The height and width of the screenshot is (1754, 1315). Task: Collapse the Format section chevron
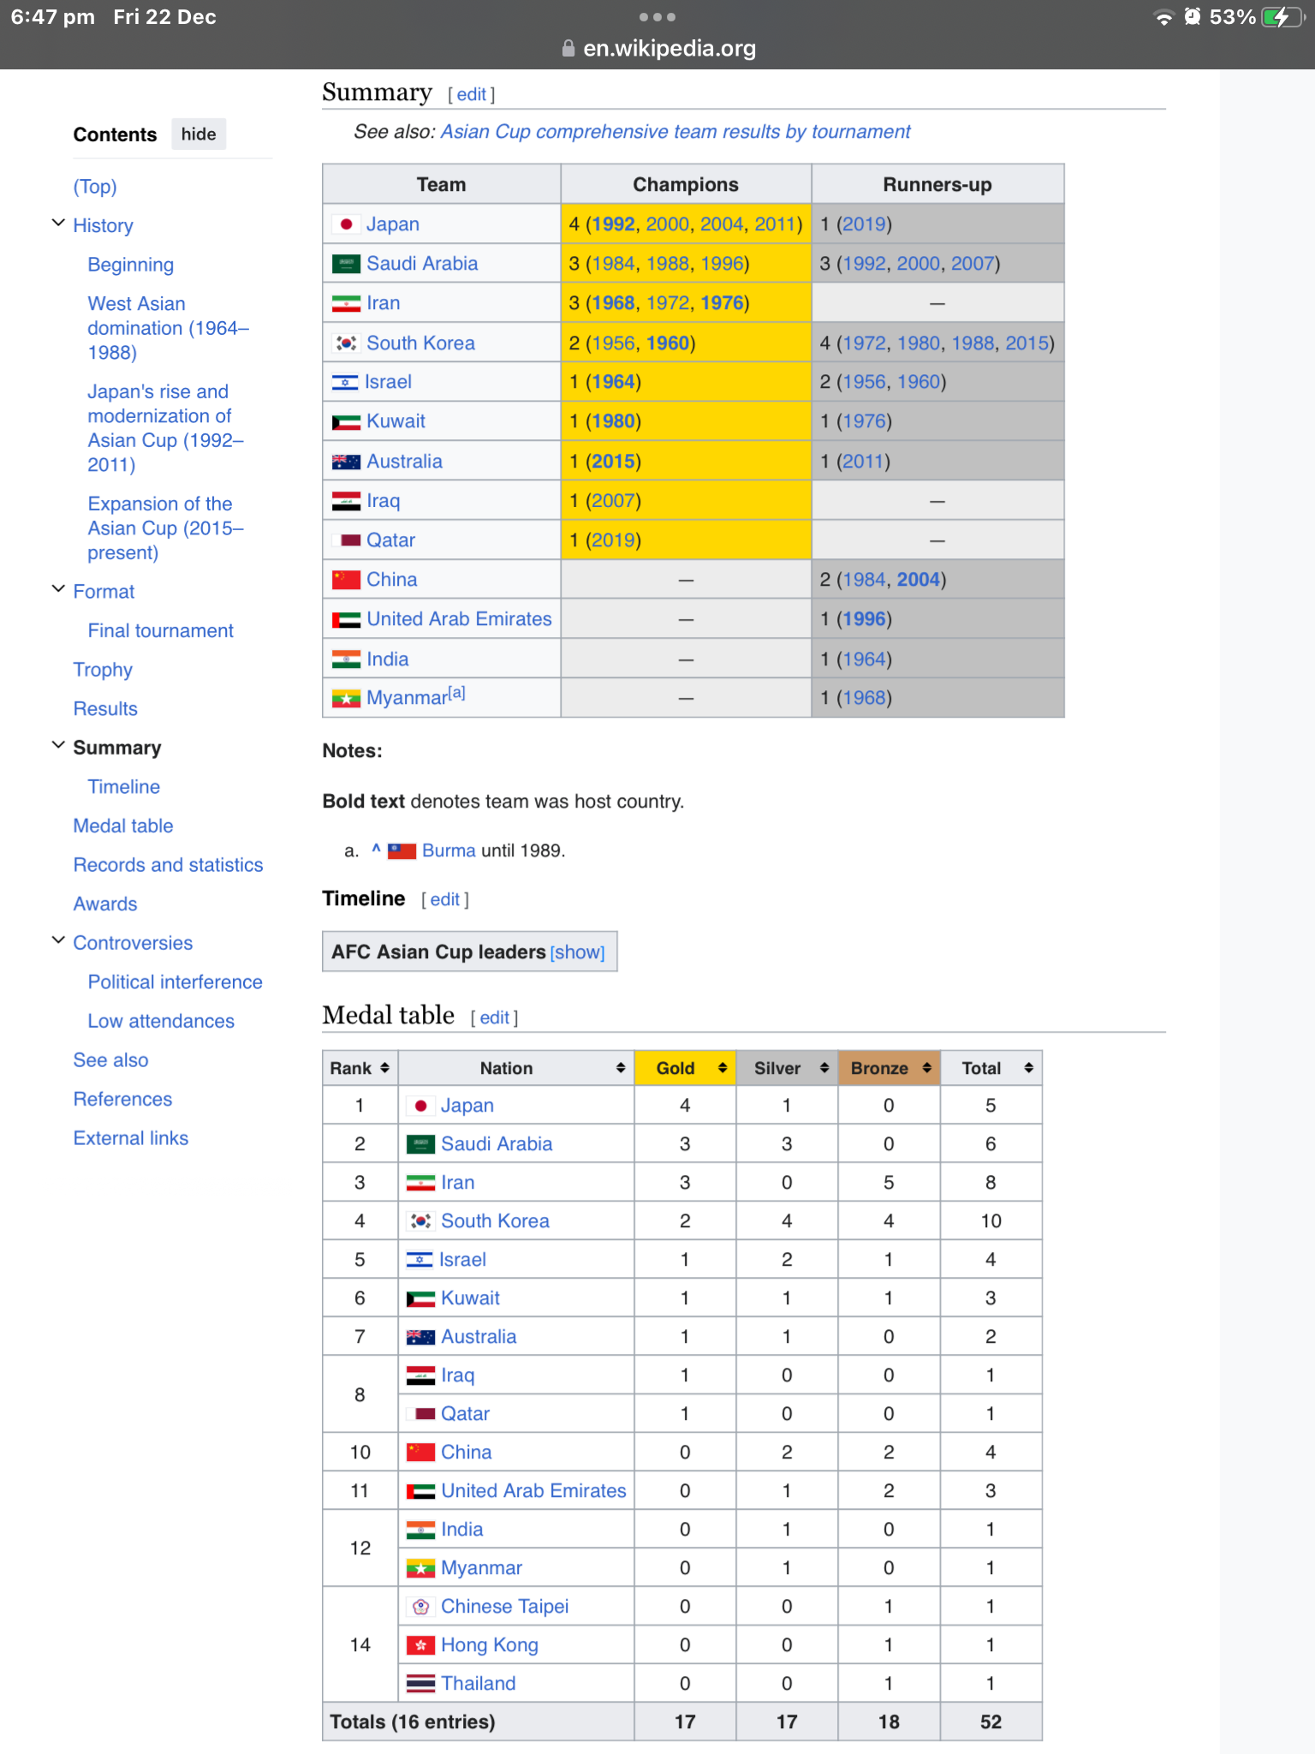pyautogui.click(x=58, y=589)
